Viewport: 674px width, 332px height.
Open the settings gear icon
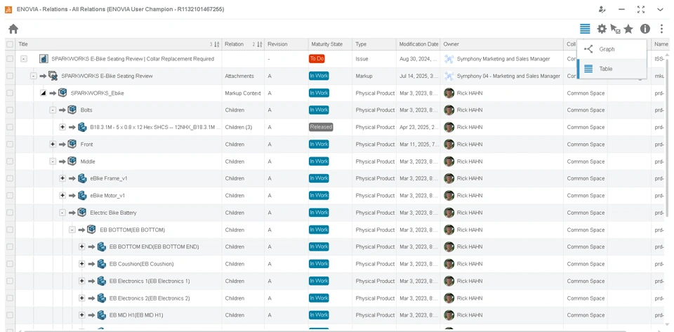(602, 29)
